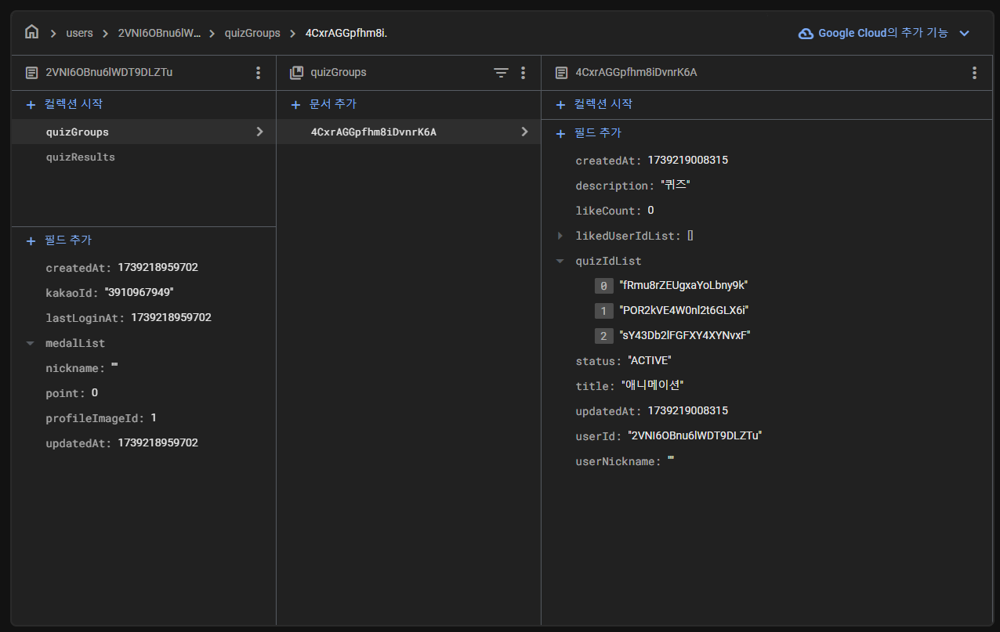This screenshot has height=632, width=1000.
Task: Select the userId value "2VNI6OBnu6lWDT9DLZTu"
Action: pyautogui.click(x=695, y=435)
